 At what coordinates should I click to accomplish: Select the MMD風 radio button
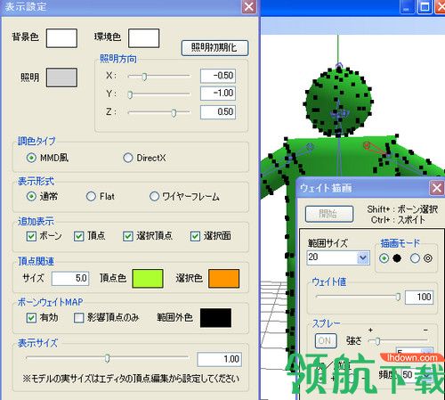[31, 158]
